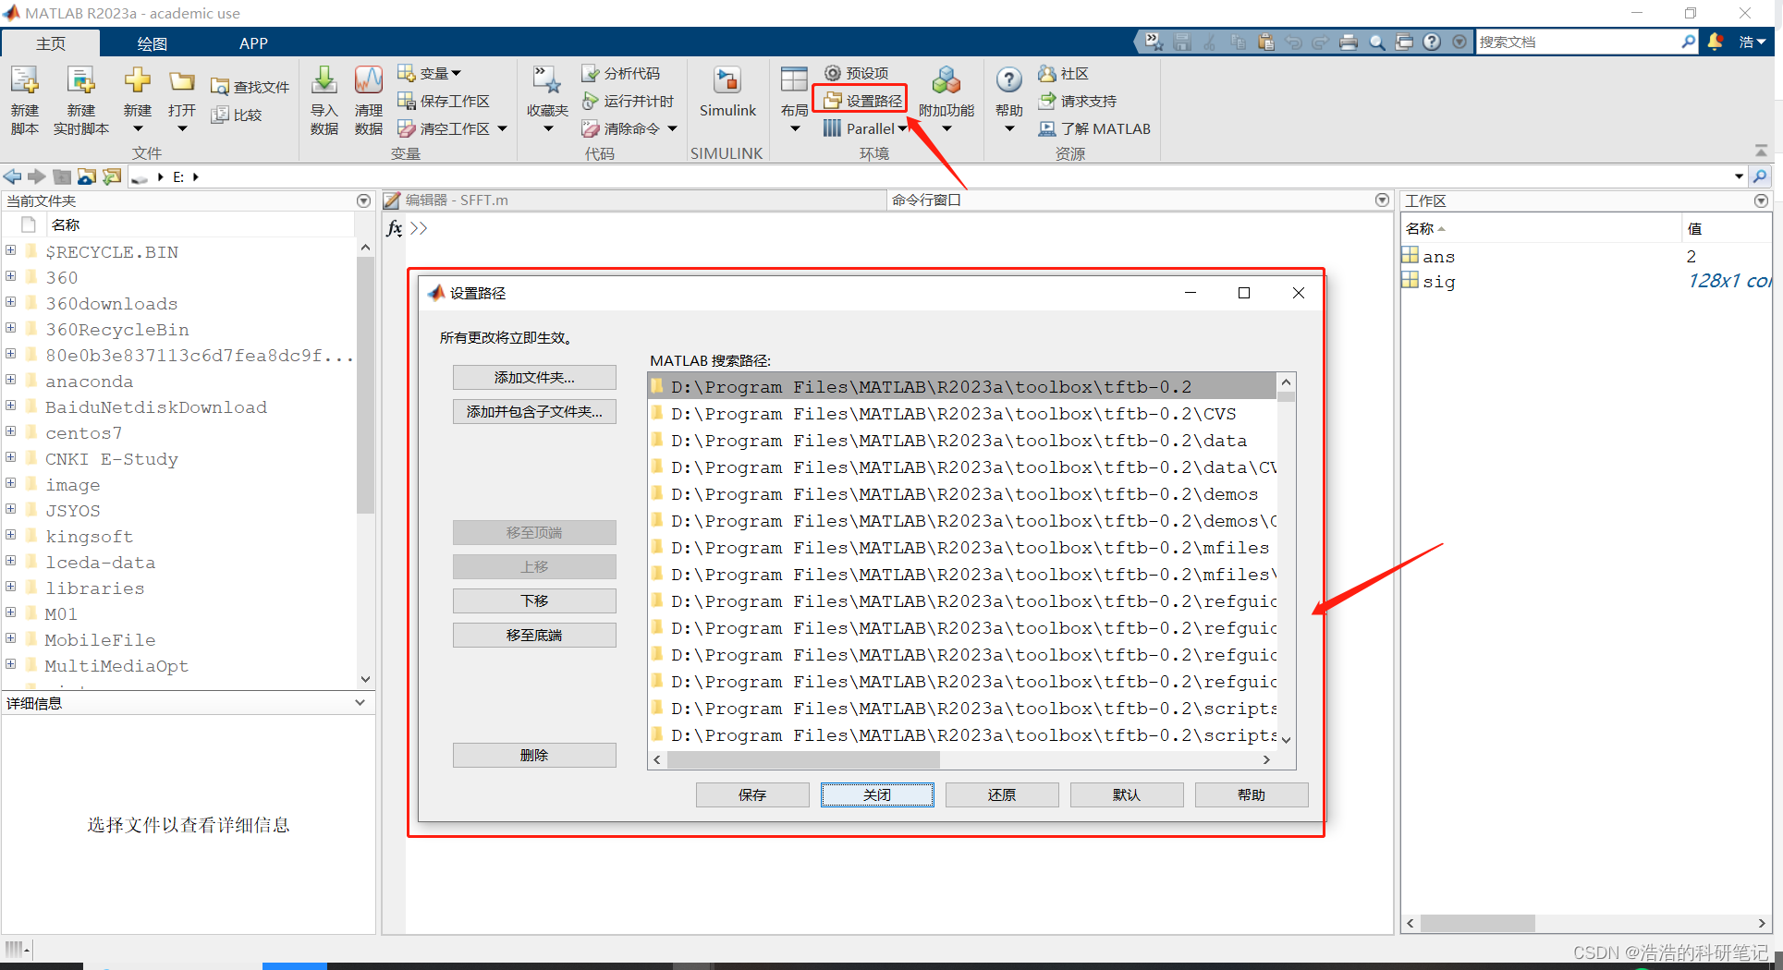Image resolution: width=1783 pixels, height=970 pixels.
Task: Open the Parallel dropdown menu
Action: coord(866,128)
